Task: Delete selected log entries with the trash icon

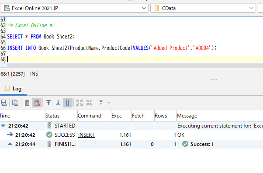Action: [x=27, y=103]
